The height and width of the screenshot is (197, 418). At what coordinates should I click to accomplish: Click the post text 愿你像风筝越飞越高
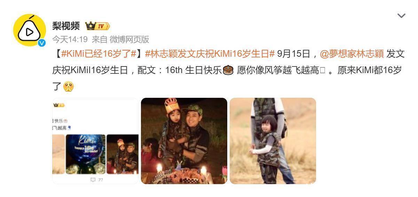(278, 70)
